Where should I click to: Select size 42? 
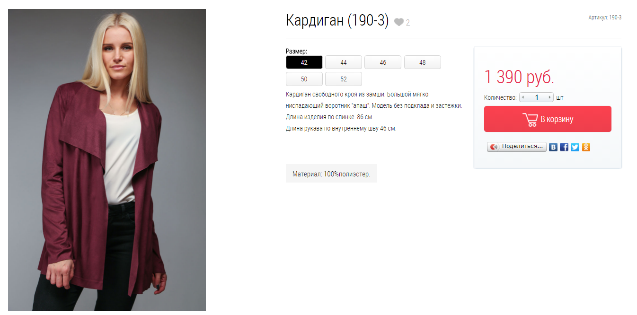(x=304, y=62)
